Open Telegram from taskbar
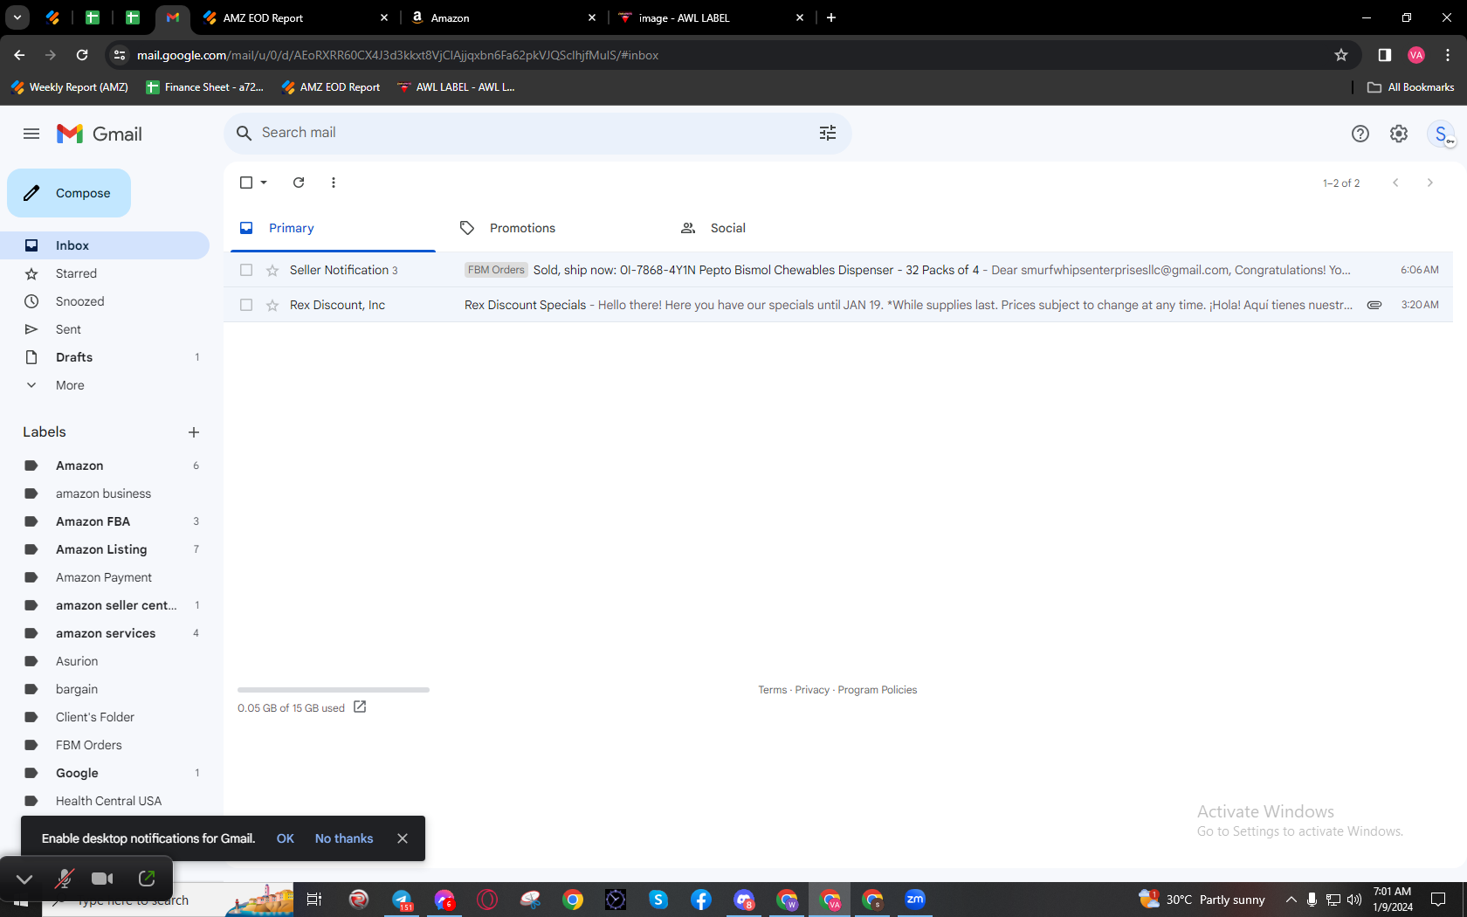1467x917 pixels. coord(402,900)
